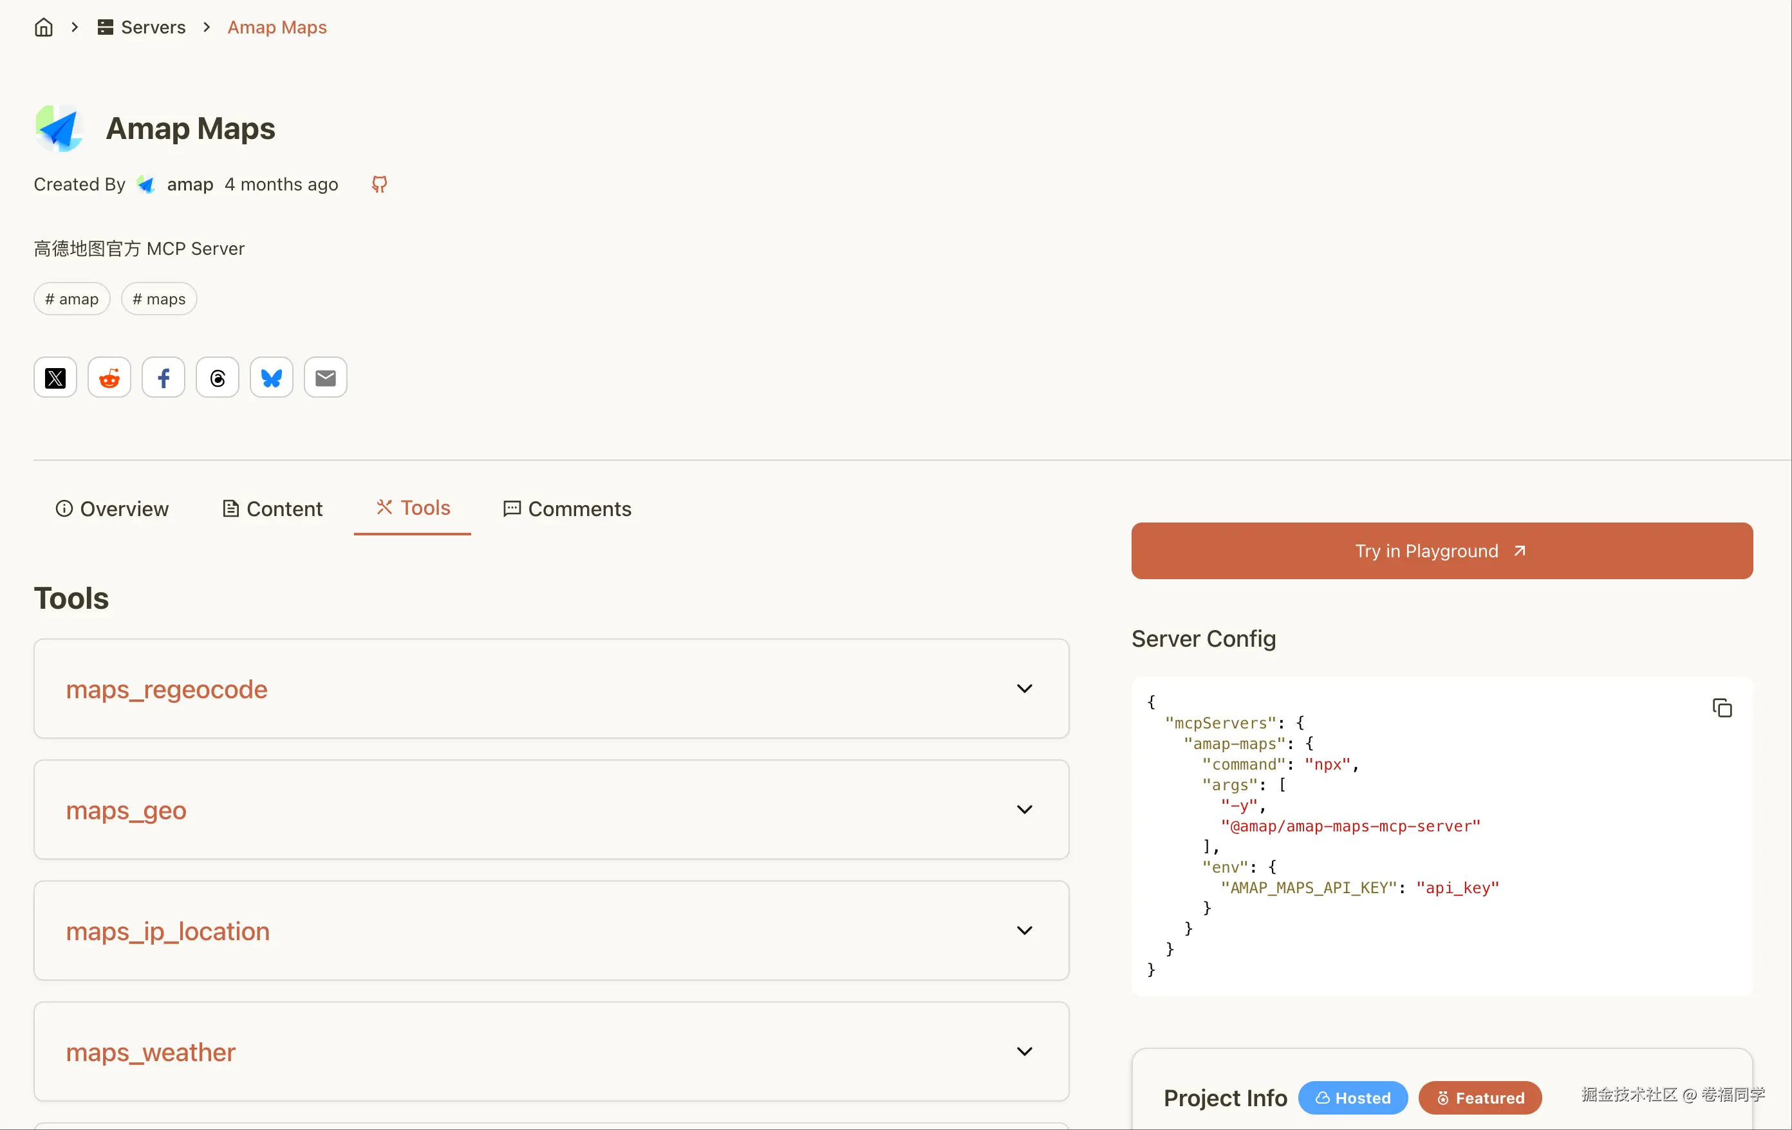Share on Threads icon

click(218, 378)
